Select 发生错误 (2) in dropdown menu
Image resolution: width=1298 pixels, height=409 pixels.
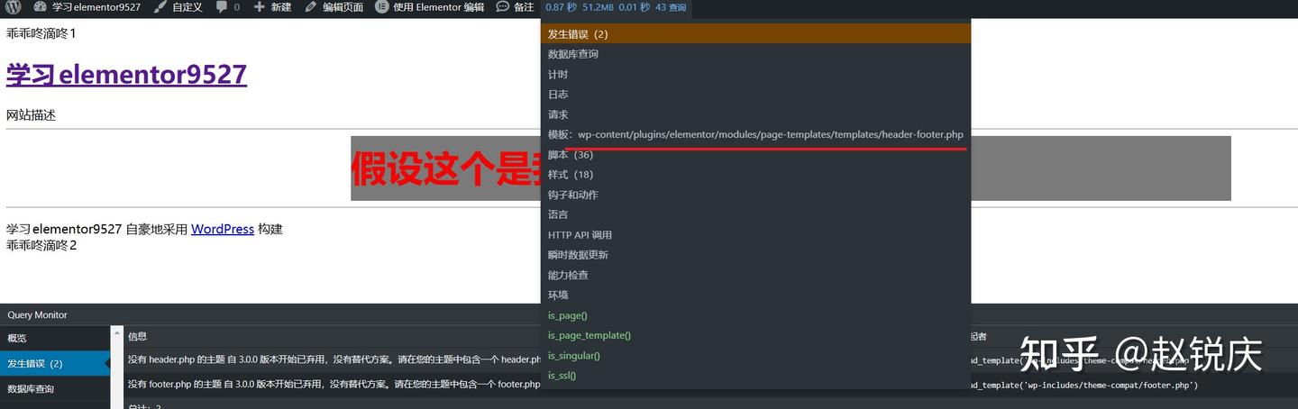tap(756, 34)
